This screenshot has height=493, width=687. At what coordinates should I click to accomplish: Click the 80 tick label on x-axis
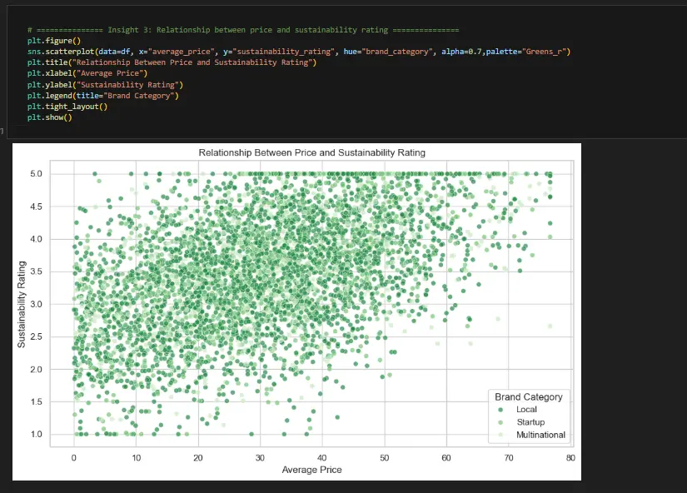point(570,457)
